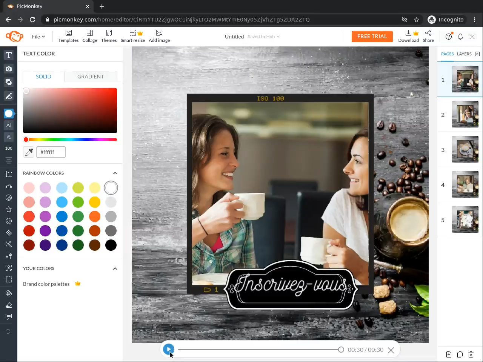This screenshot has width=483, height=362.
Task: Add a new page
Action: pos(449,354)
